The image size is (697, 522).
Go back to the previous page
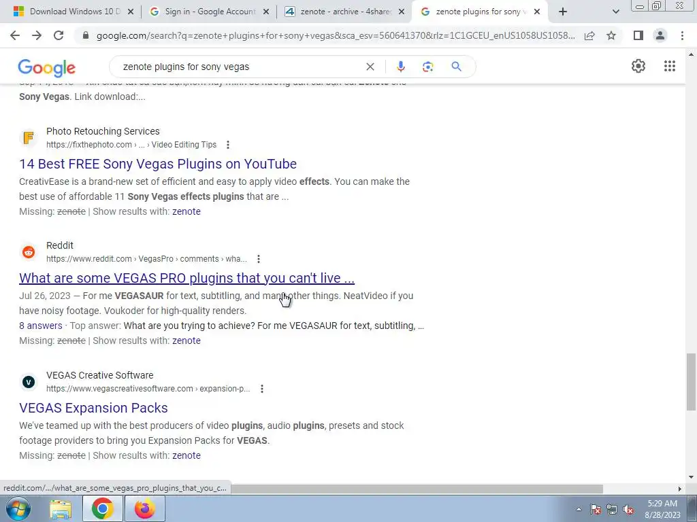[x=15, y=35]
